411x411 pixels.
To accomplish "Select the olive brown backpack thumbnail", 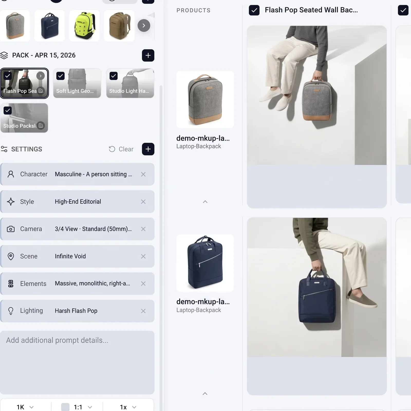I will coord(119,26).
